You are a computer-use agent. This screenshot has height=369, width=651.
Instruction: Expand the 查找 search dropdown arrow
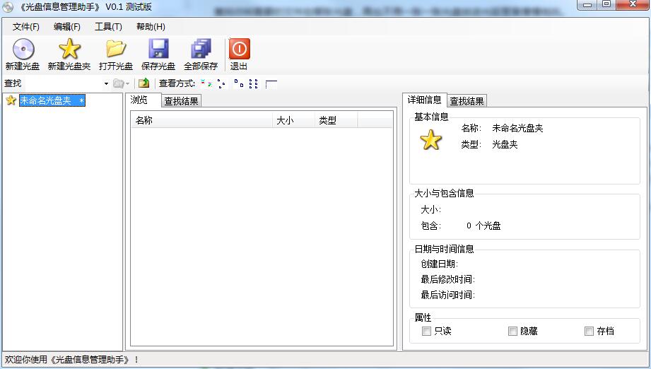106,83
